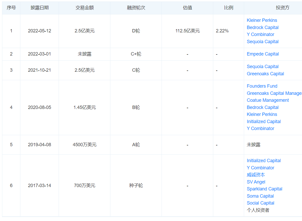Select the 112.5亿美元 valuation cell
This screenshot has height=221, width=302.
click(x=187, y=31)
